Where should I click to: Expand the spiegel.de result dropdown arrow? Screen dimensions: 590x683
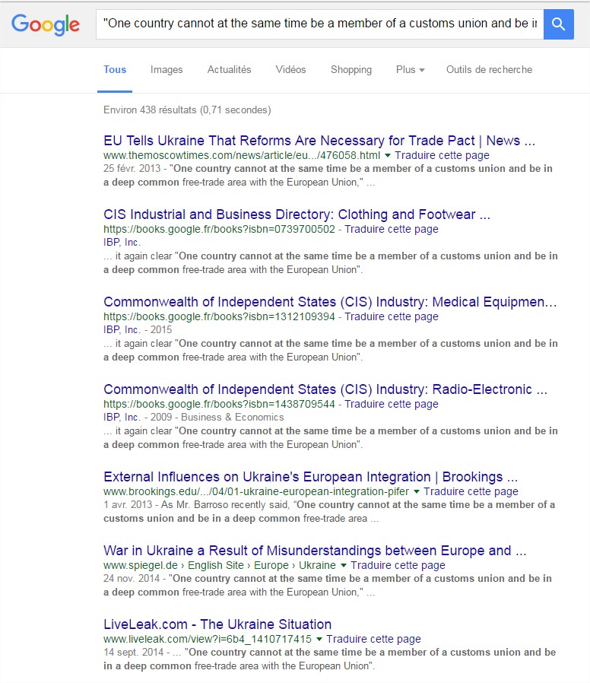pos(344,566)
